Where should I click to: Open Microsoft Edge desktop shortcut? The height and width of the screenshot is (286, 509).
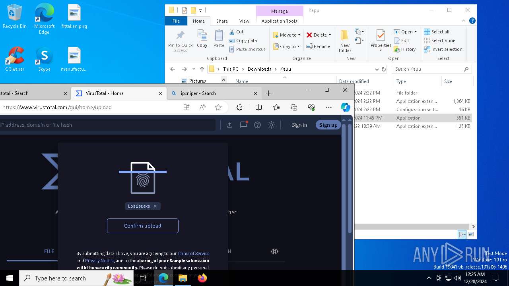coord(44,19)
